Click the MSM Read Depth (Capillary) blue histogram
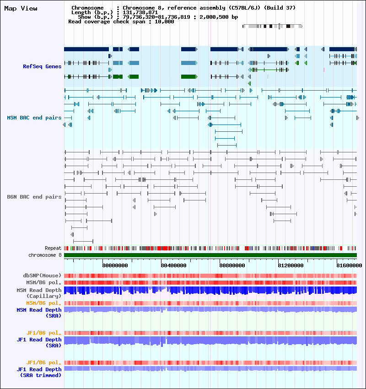This screenshot has width=366, height=389. point(210,291)
